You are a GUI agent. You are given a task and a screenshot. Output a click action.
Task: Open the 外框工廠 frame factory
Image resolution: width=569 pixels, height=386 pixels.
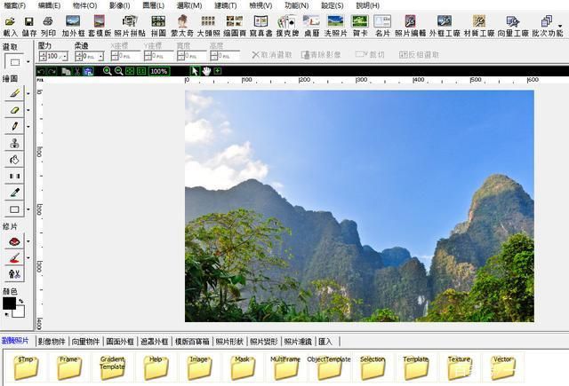coord(445,26)
